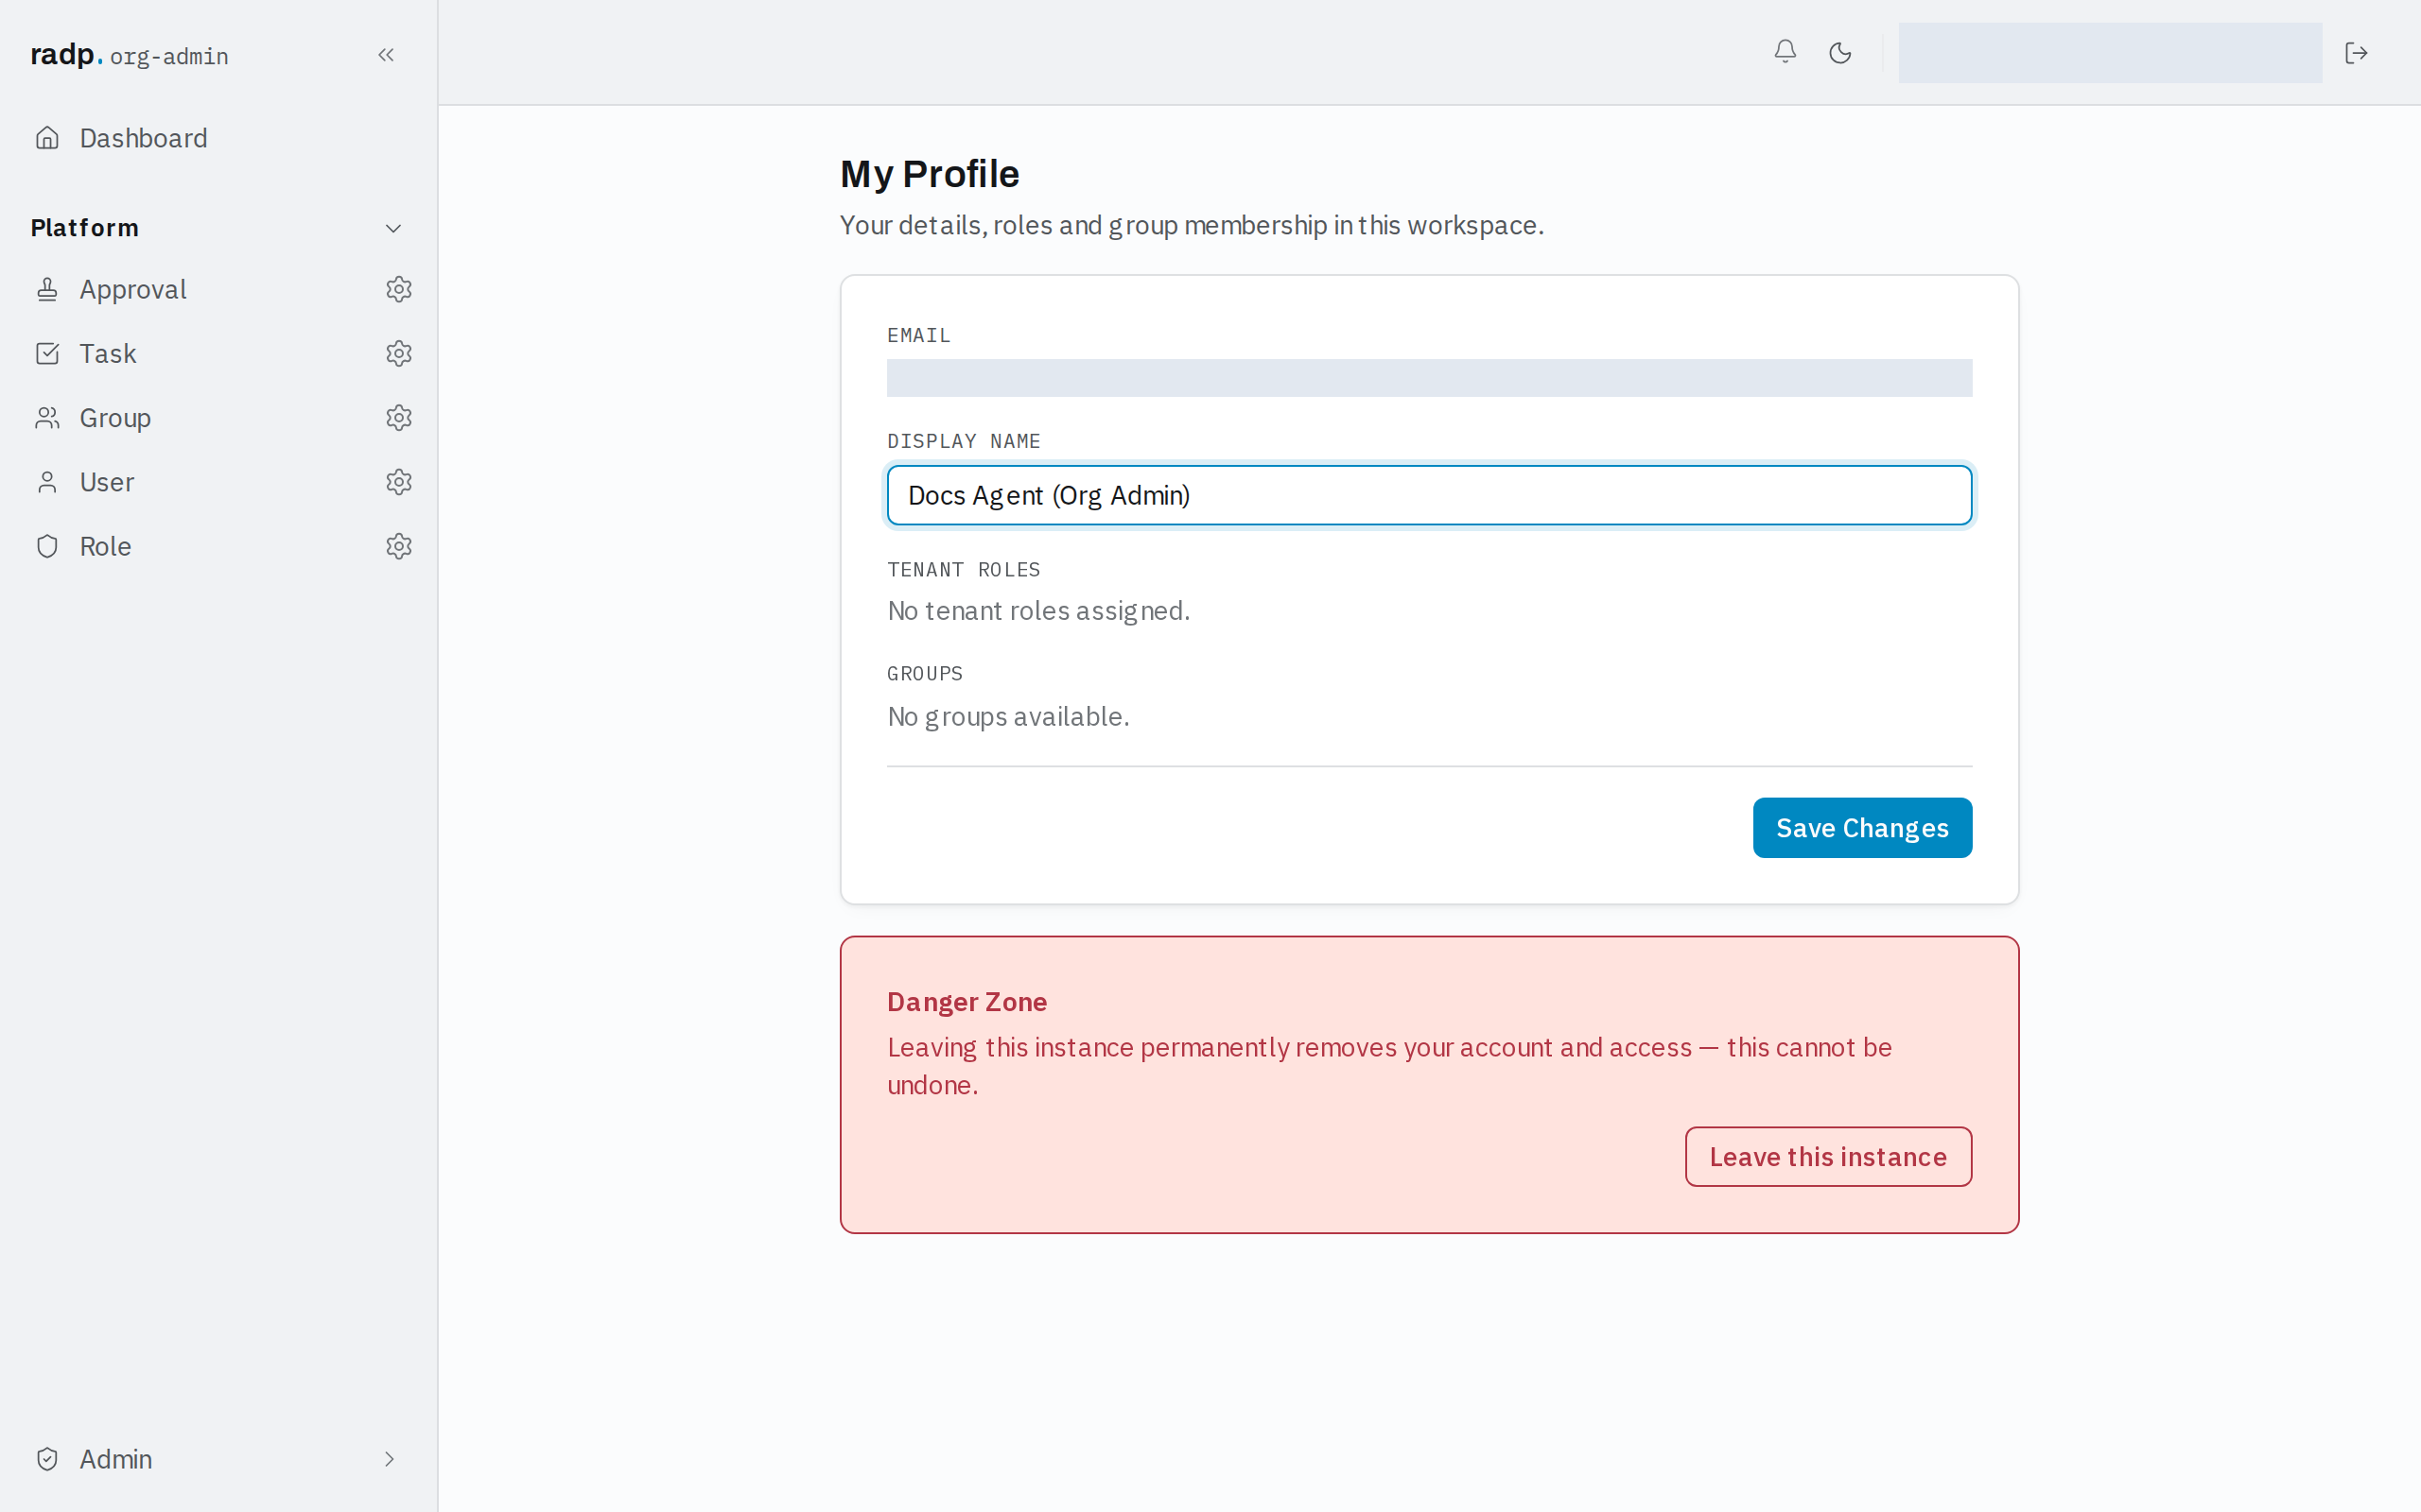Open notifications via the bell icon
The width and height of the screenshot is (2421, 1512).
point(1785,52)
